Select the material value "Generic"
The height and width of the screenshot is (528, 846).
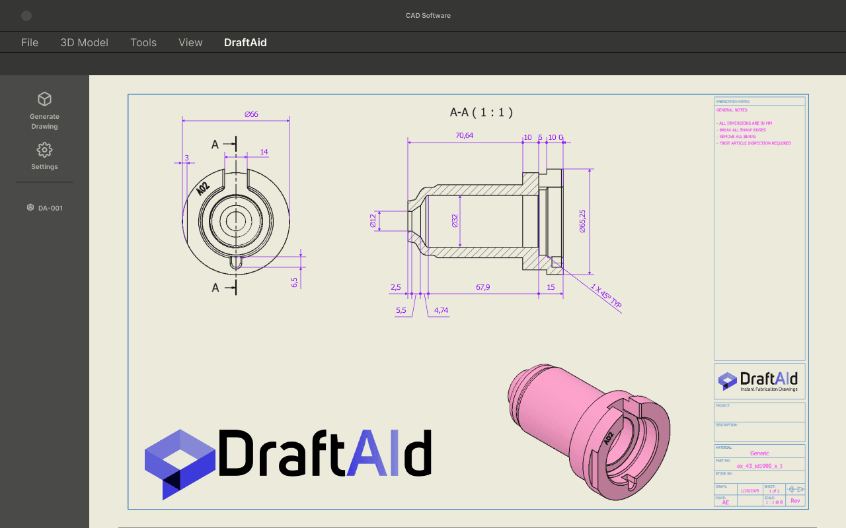tap(760, 453)
